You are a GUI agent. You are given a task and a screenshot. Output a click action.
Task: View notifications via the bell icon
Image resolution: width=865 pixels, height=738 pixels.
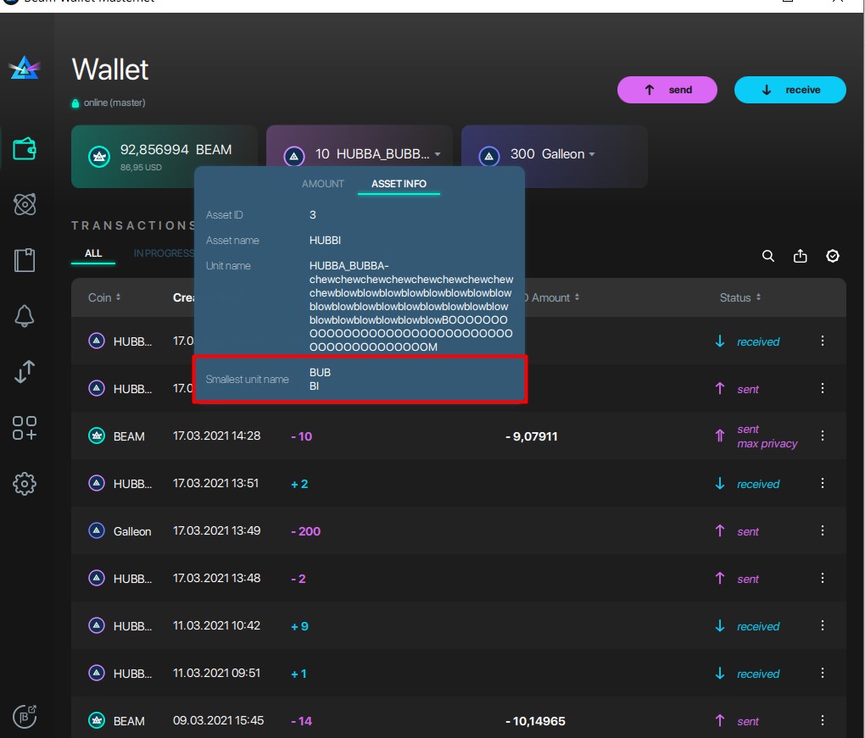(25, 316)
